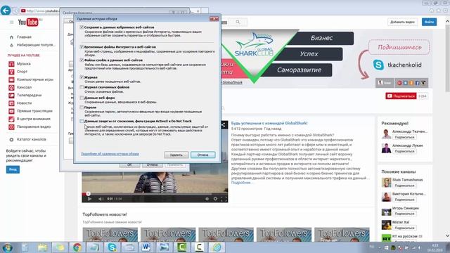The height and width of the screenshot is (253, 450).
Task: Close the Удаление истории обзора dialog
Action: click(214, 19)
